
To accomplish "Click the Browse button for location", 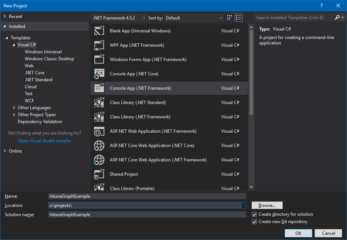I will 267,205.
